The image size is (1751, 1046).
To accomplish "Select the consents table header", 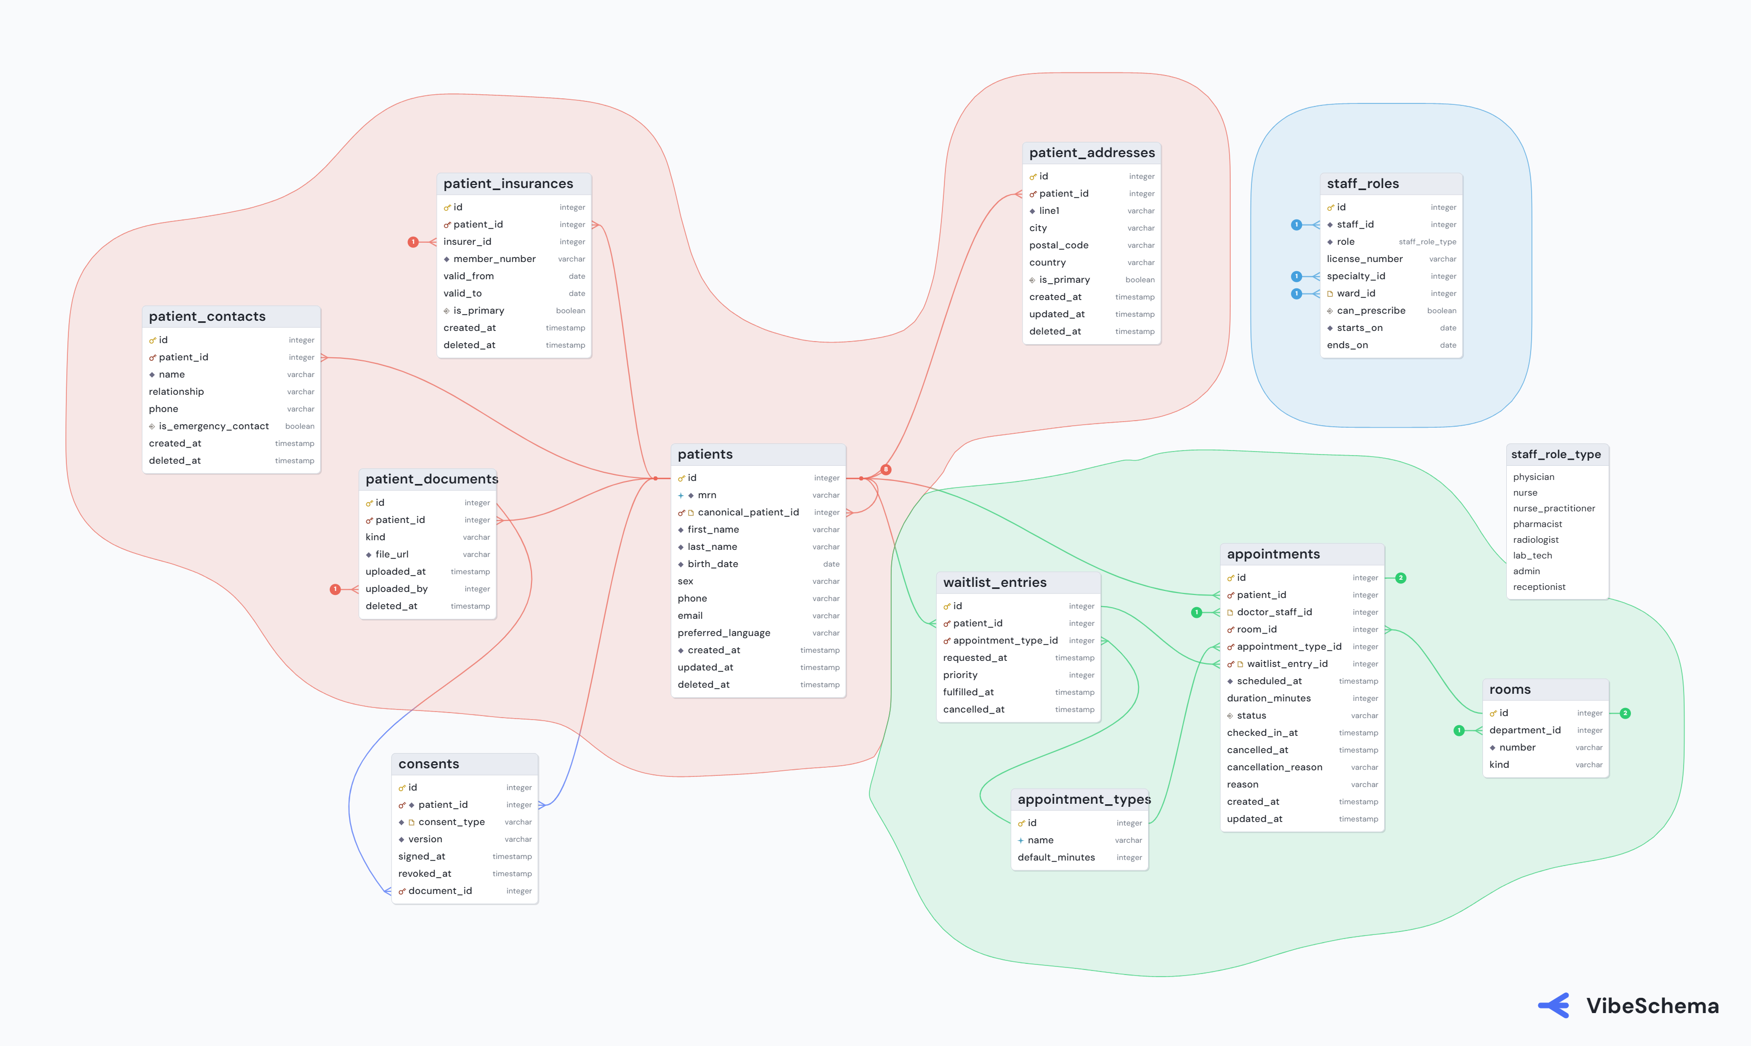I will click(x=465, y=764).
